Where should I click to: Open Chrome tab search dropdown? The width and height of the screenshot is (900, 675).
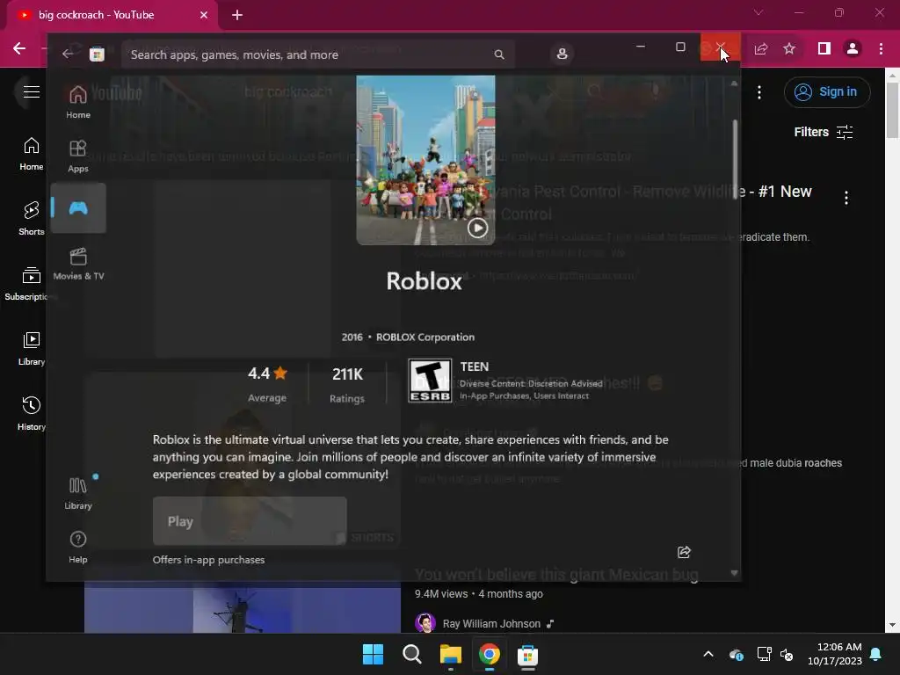pos(758,12)
